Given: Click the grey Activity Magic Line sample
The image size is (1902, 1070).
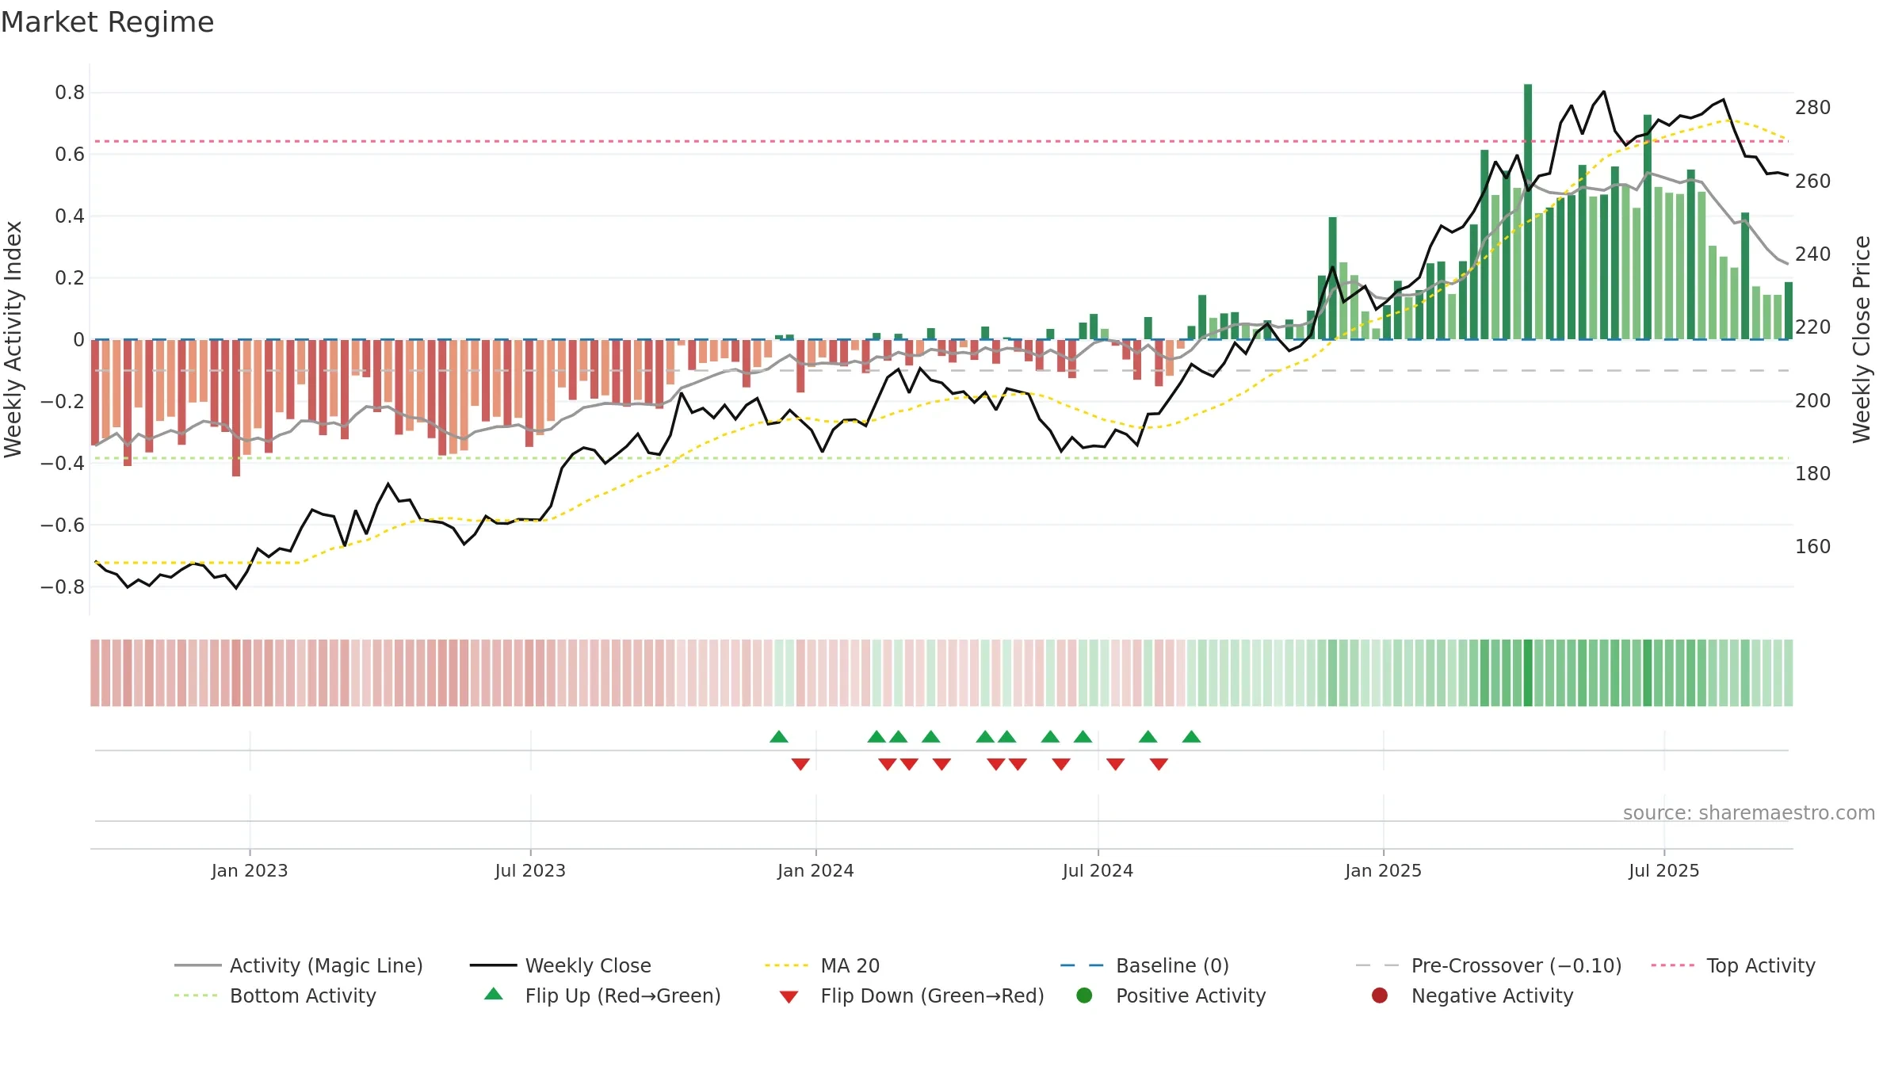Looking at the screenshot, I should pyautogui.click(x=197, y=965).
